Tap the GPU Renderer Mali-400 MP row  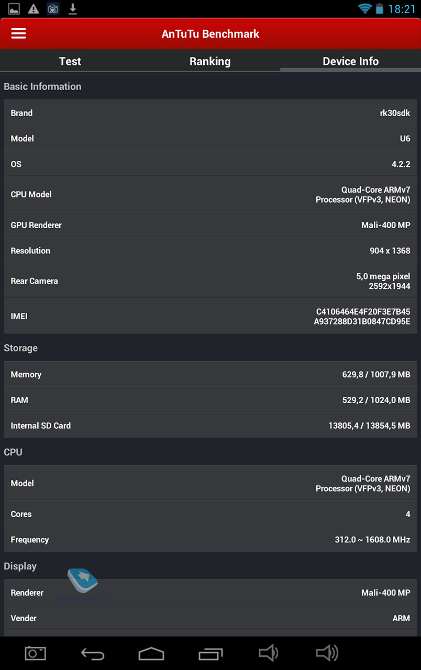(210, 225)
